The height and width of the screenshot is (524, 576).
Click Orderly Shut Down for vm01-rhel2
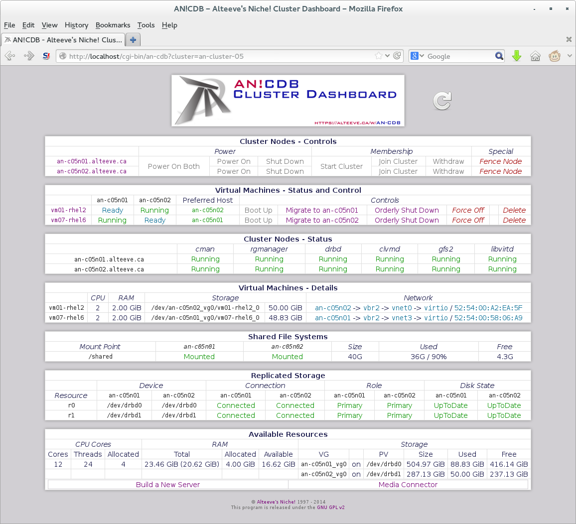(407, 210)
